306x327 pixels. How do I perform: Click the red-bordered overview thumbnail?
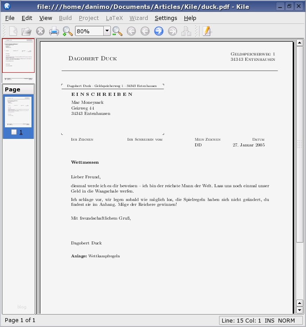click(x=18, y=55)
